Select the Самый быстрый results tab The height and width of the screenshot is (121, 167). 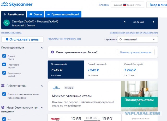(x=139, y=69)
